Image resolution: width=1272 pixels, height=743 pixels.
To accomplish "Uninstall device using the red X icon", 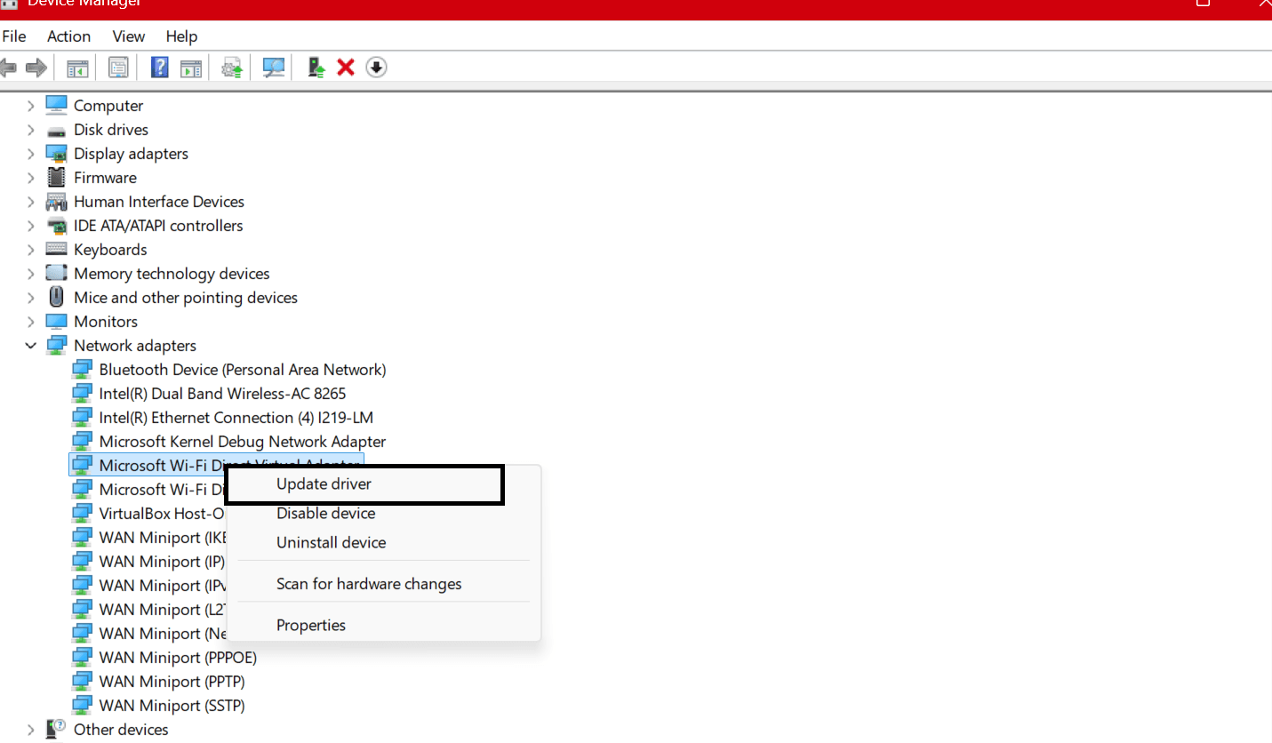I will 345,67.
